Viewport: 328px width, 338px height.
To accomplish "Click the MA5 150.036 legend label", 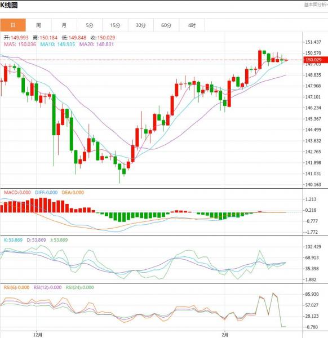I will (20, 45).
